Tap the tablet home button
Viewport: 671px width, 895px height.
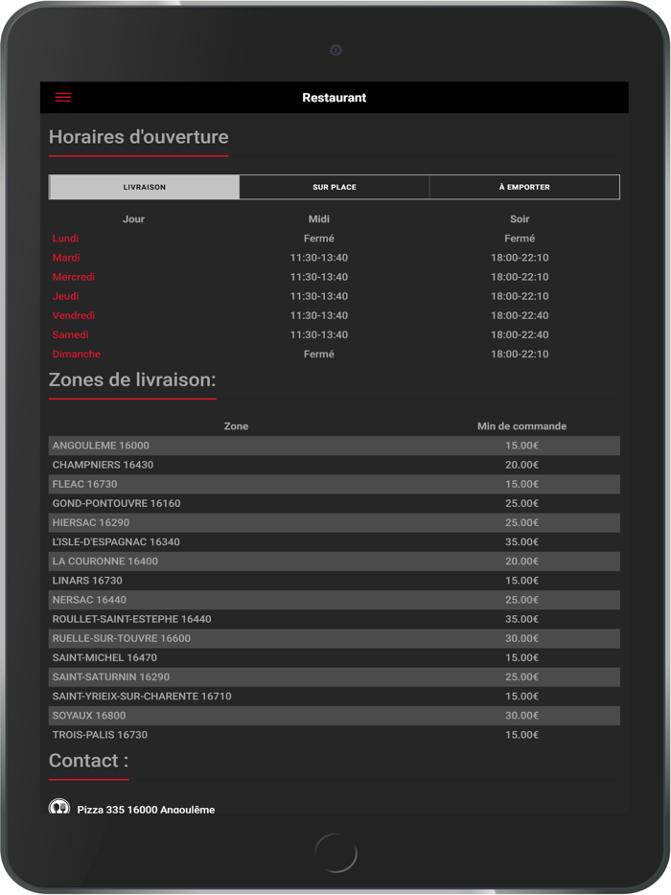pos(335,853)
